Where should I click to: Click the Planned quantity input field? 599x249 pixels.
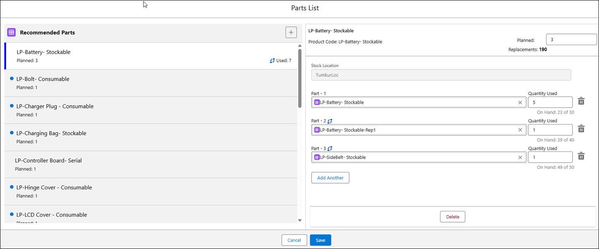pyautogui.click(x=571, y=39)
